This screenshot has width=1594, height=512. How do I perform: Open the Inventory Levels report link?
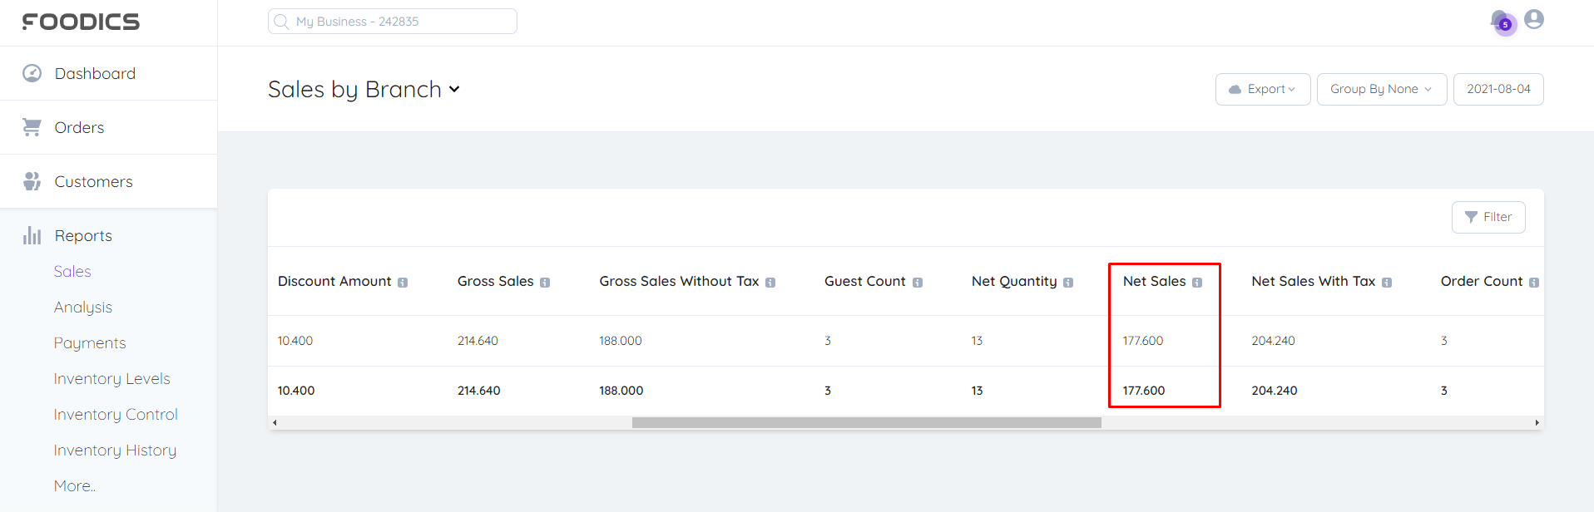[111, 378]
